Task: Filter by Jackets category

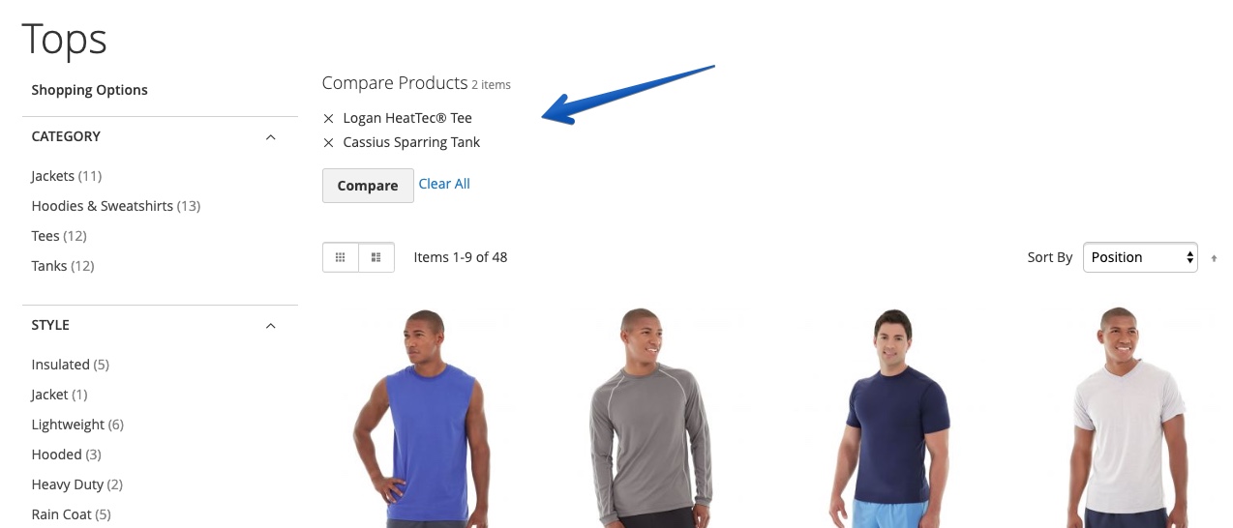Action: point(66,176)
